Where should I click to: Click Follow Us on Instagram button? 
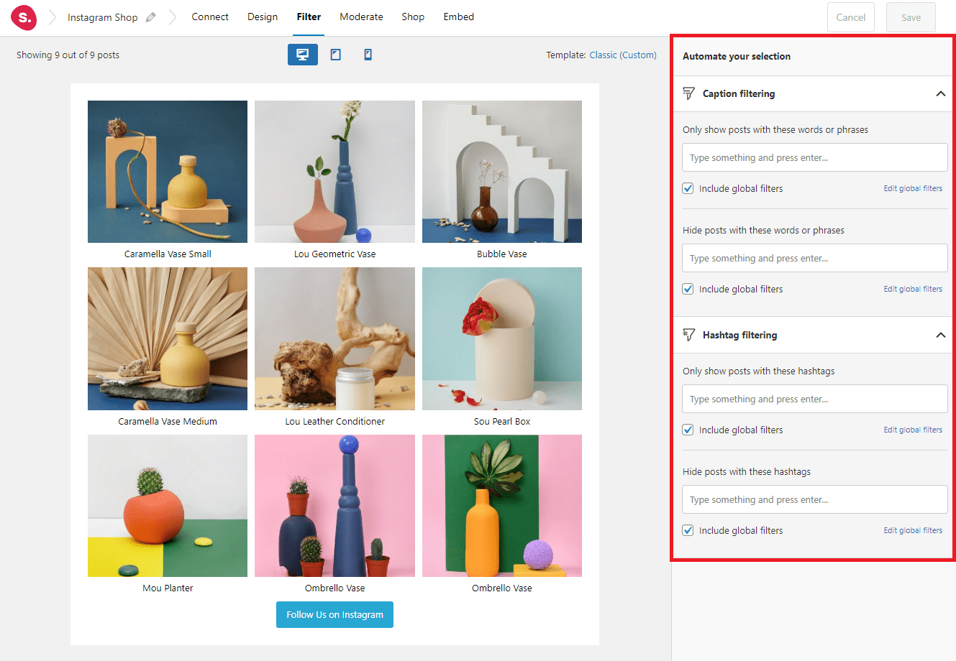click(x=334, y=614)
